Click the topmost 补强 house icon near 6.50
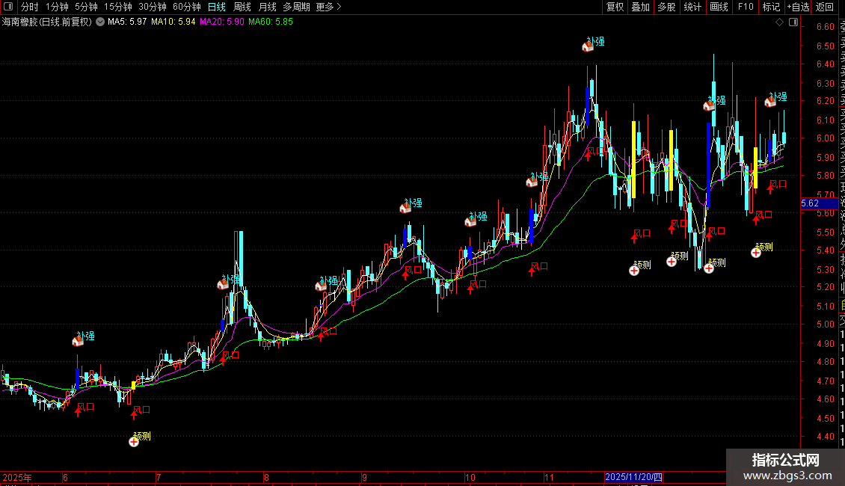The image size is (845, 486). pyautogui.click(x=588, y=47)
